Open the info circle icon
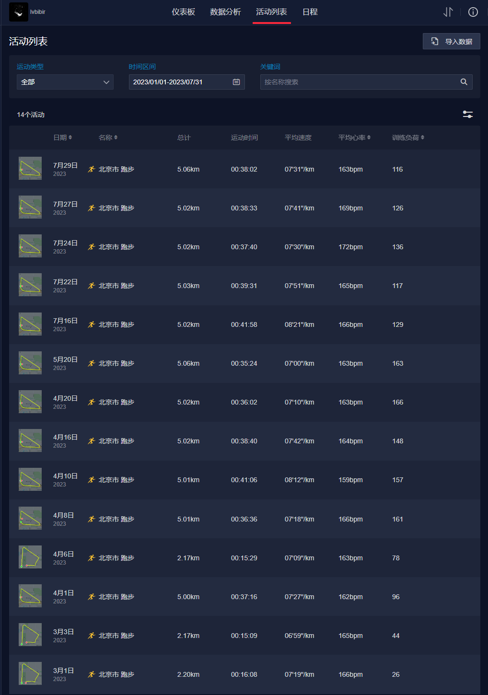488x695 pixels. coord(473,12)
